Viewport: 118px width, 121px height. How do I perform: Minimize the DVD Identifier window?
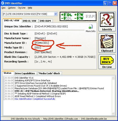point(105,3)
